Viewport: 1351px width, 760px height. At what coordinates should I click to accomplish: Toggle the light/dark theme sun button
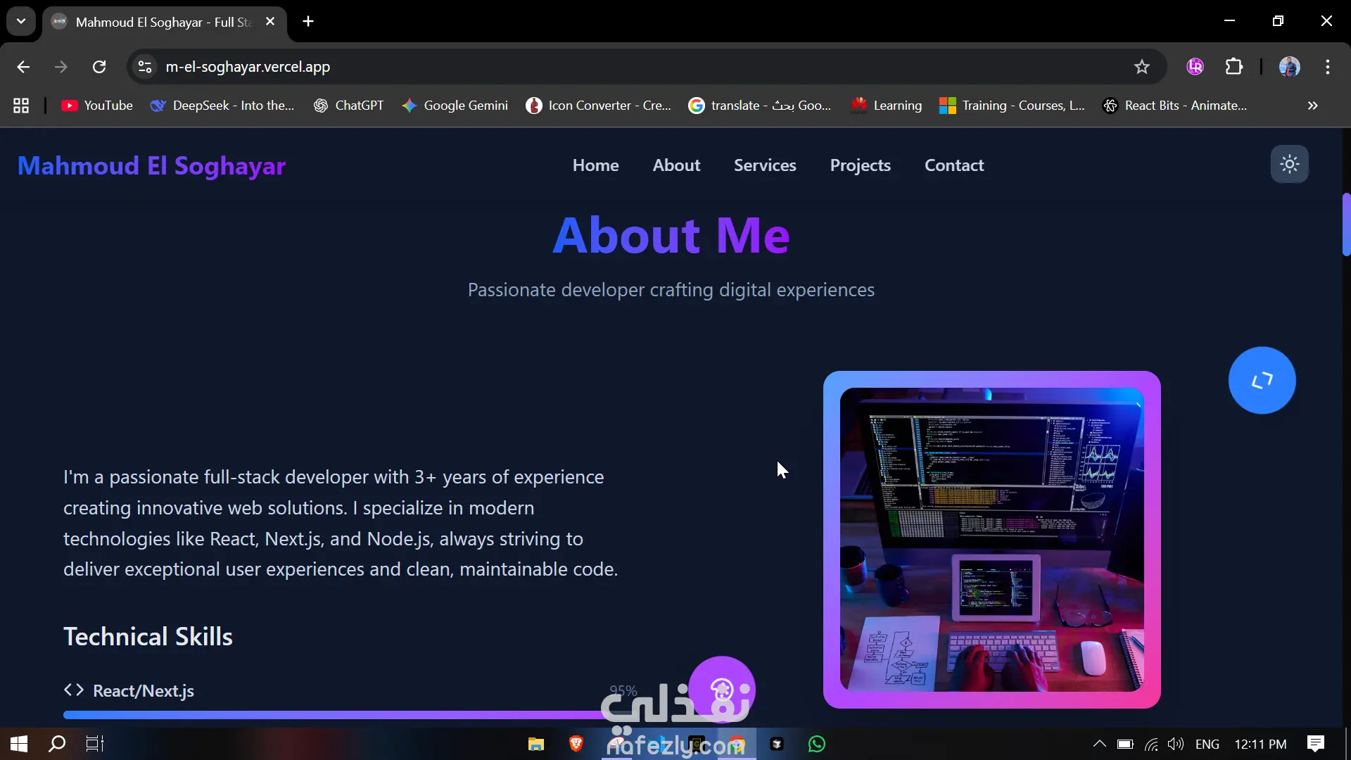coord(1289,165)
